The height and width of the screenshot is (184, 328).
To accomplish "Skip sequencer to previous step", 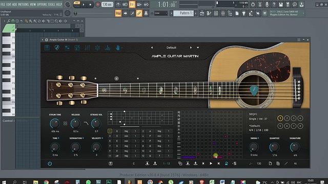I will (x=203, y=164).
